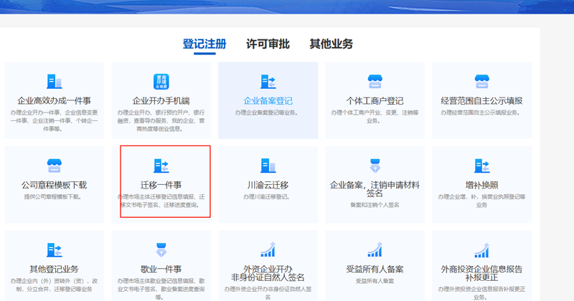Open the 受益所有人备案 title link

pos(375,269)
